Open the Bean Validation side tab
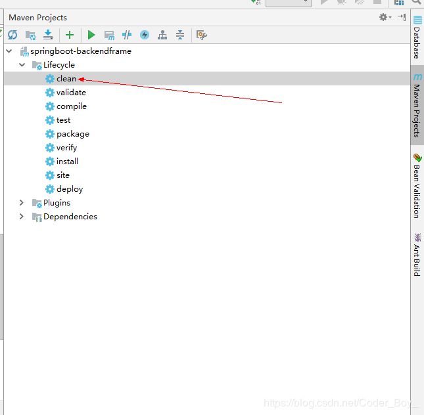 pyautogui.click(x=417, y=186)
